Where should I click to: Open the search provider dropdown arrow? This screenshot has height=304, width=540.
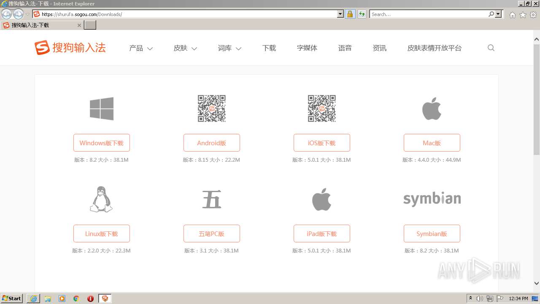coord(498,14)
